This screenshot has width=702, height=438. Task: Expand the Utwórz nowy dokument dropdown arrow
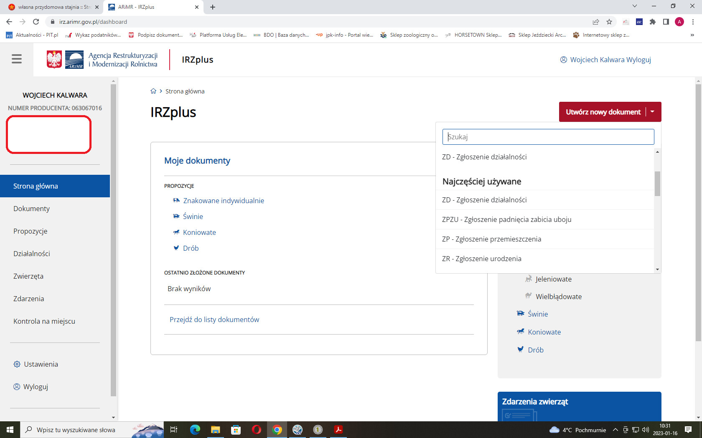tap(652, 112)
